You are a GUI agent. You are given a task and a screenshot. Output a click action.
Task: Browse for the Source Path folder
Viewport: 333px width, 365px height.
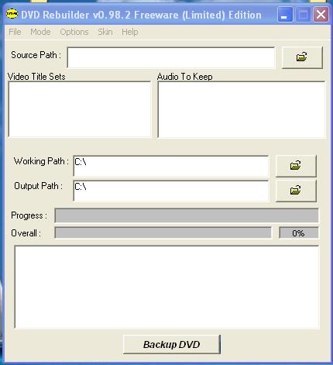point(302,57)
